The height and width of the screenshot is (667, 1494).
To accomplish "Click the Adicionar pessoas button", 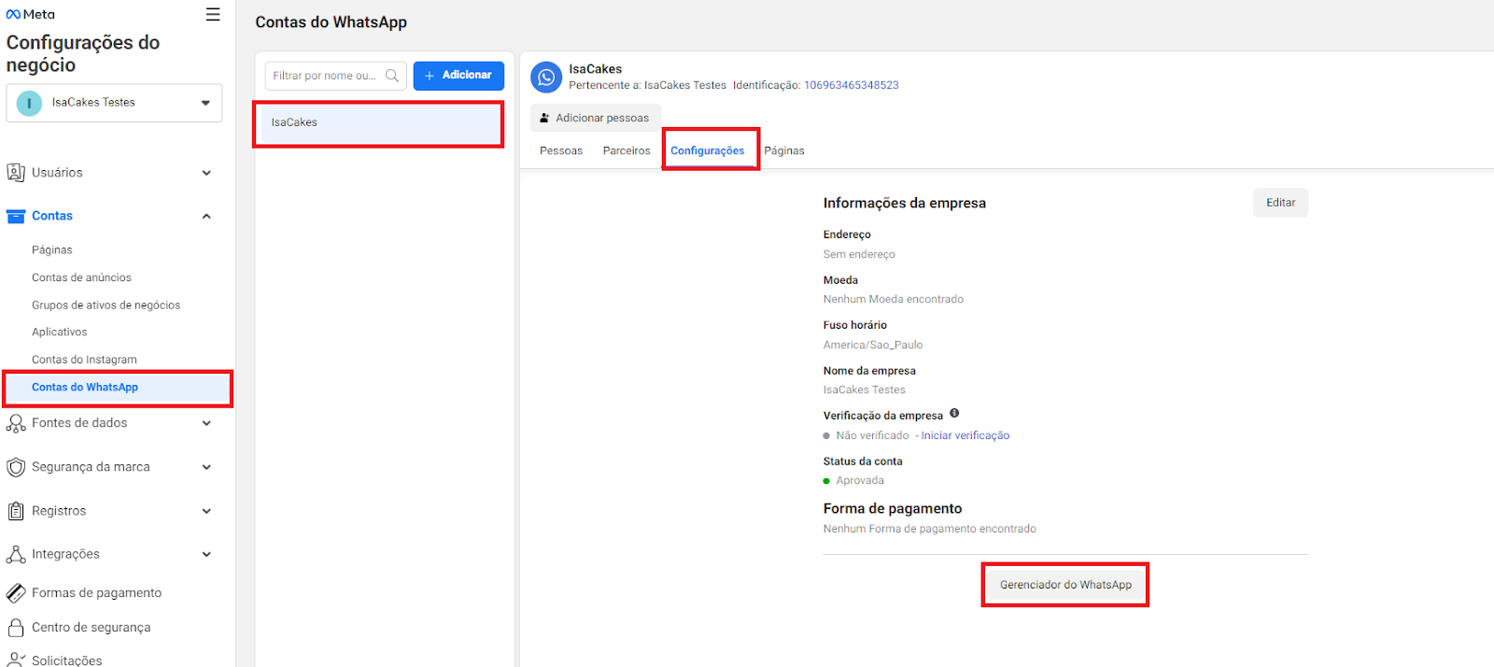I will pos(595,118).
